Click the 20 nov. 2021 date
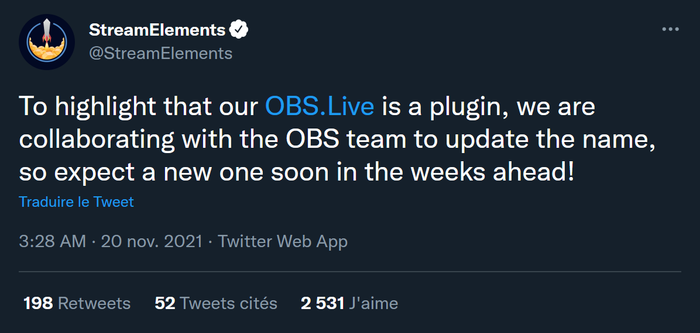The width and height of the screenshot is (700, 333). pyautogui.click(x=152, y=241)
